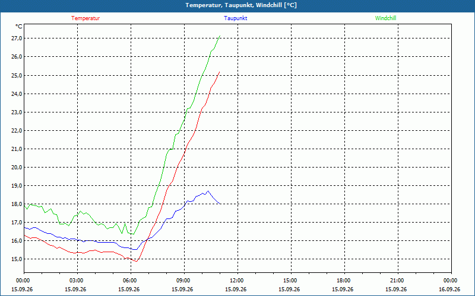
Task: Click the 26,0 y-axis value
Action: click(16, 57)
